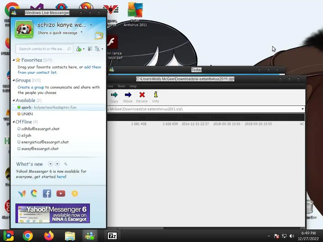The height and width of the screenshot is (242, 323).
Task: Show next What's new item
Action: 57,164
